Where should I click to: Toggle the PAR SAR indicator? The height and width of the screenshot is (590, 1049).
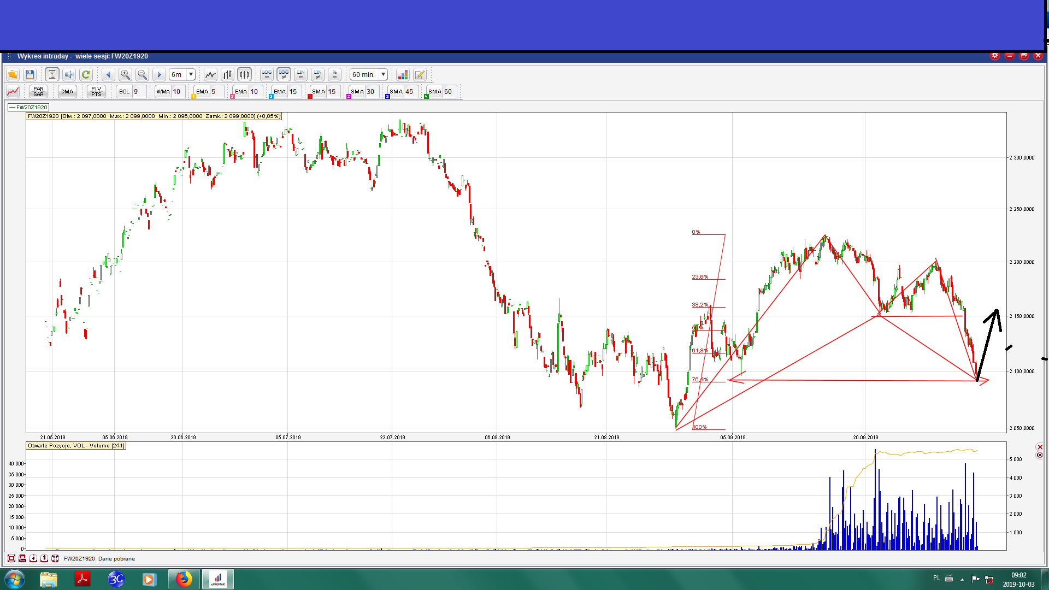pyautogui.click(x=38, y=91)
